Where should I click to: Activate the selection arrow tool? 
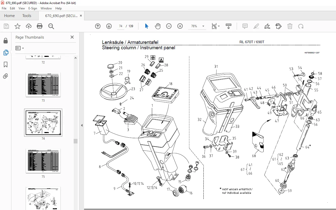(147, 26)
